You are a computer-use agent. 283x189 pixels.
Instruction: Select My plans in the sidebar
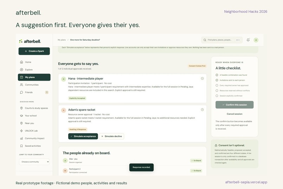34,77
